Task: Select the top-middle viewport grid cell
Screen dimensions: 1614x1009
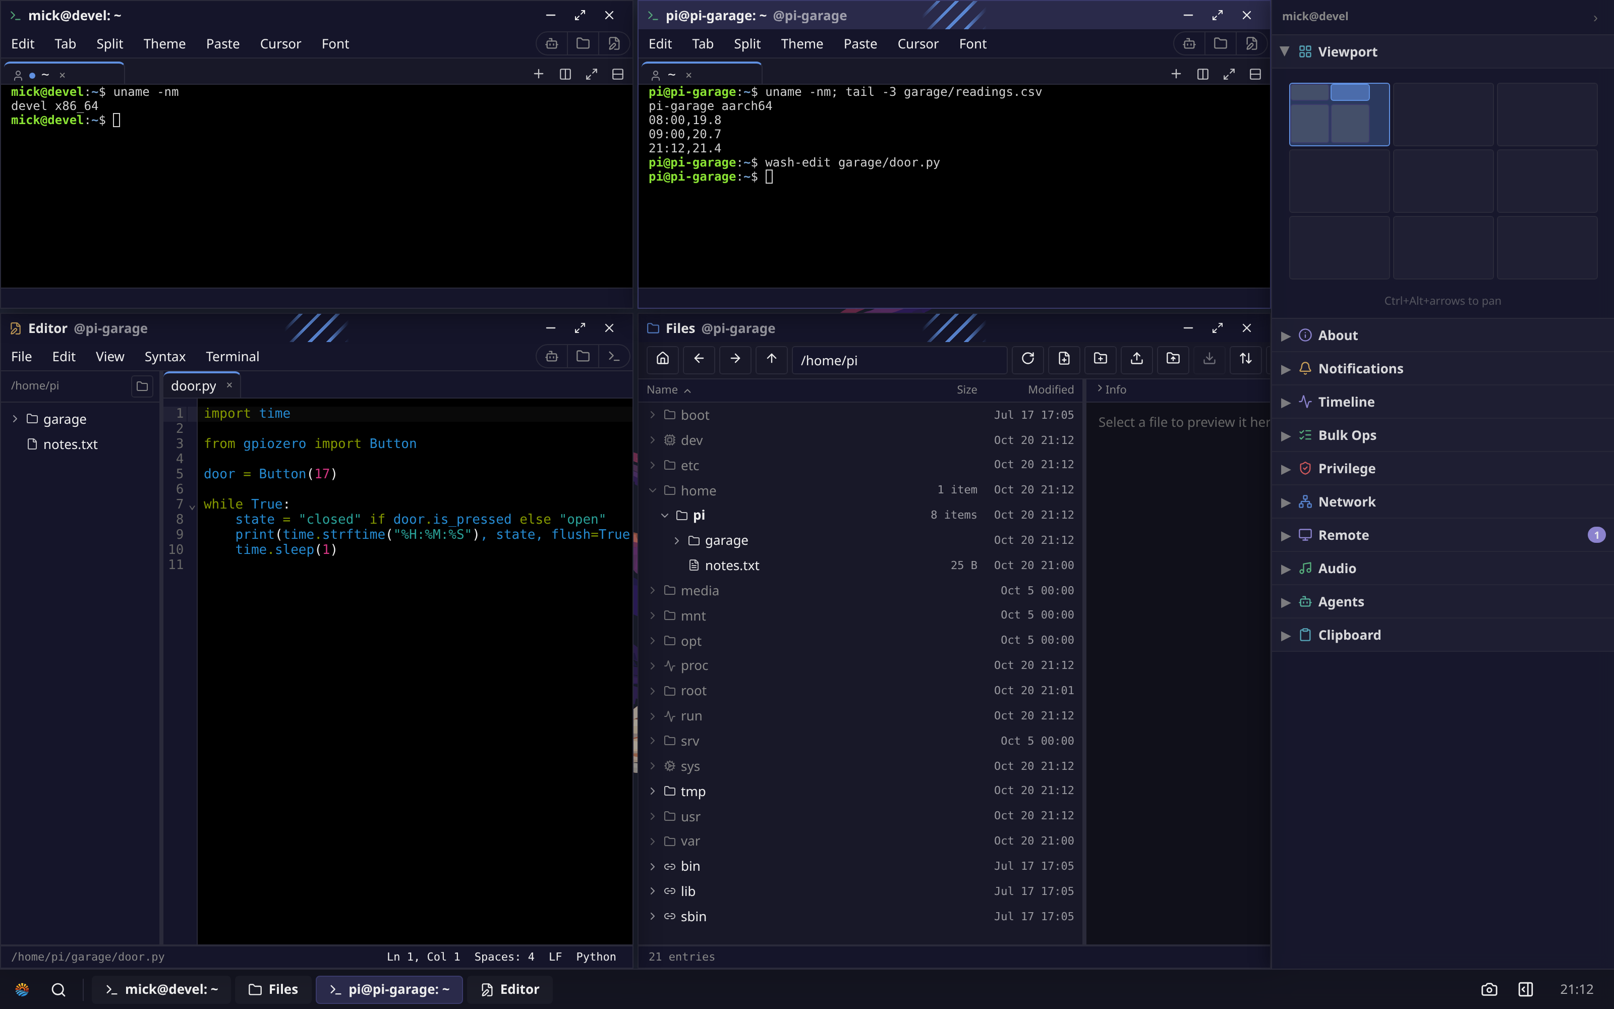Action: point(1443,114)
